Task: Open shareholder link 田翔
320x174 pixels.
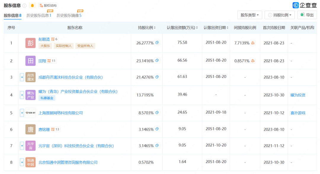Action: 42,61
